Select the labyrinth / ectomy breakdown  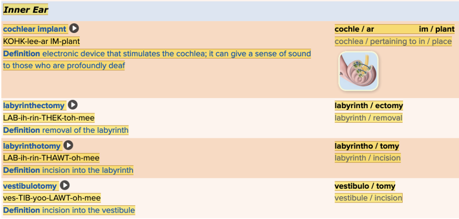pos(369,106)
